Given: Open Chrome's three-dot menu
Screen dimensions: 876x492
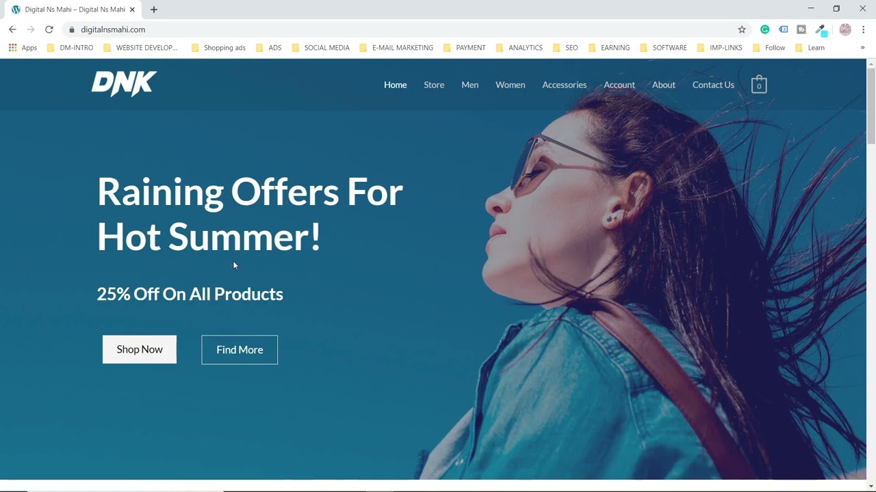Looking at the screenshot, I should [864, 29].
